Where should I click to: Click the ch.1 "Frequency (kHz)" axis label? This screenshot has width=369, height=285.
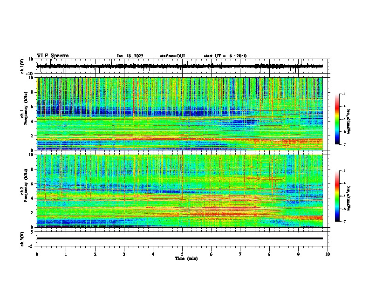(x=26, y=109)
